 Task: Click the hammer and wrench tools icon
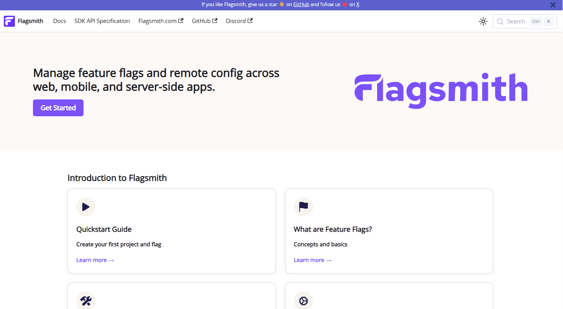(86, 301)
